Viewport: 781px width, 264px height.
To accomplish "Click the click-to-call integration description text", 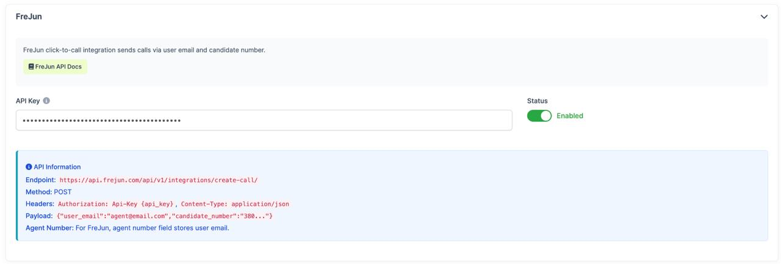I will (144, 50).
